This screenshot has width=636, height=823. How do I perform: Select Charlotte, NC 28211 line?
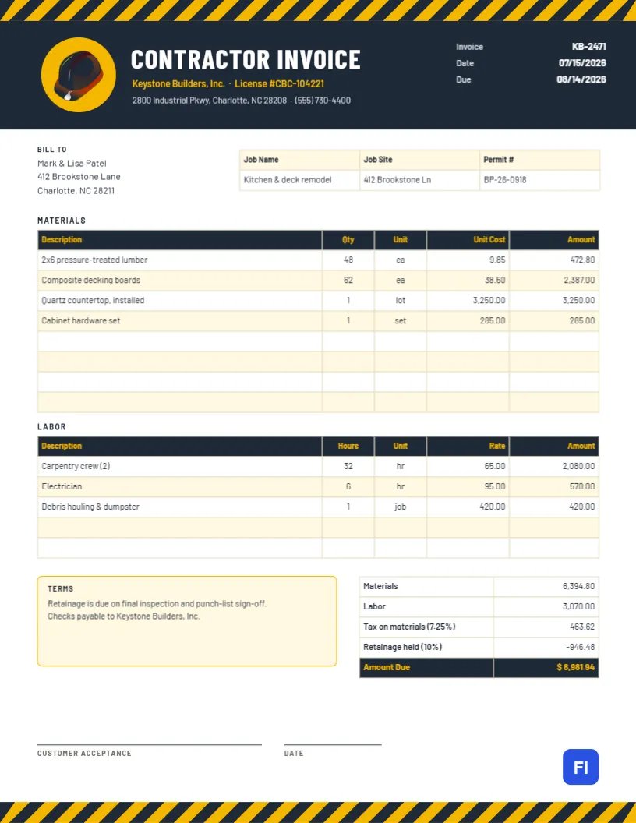pos(76,190)
